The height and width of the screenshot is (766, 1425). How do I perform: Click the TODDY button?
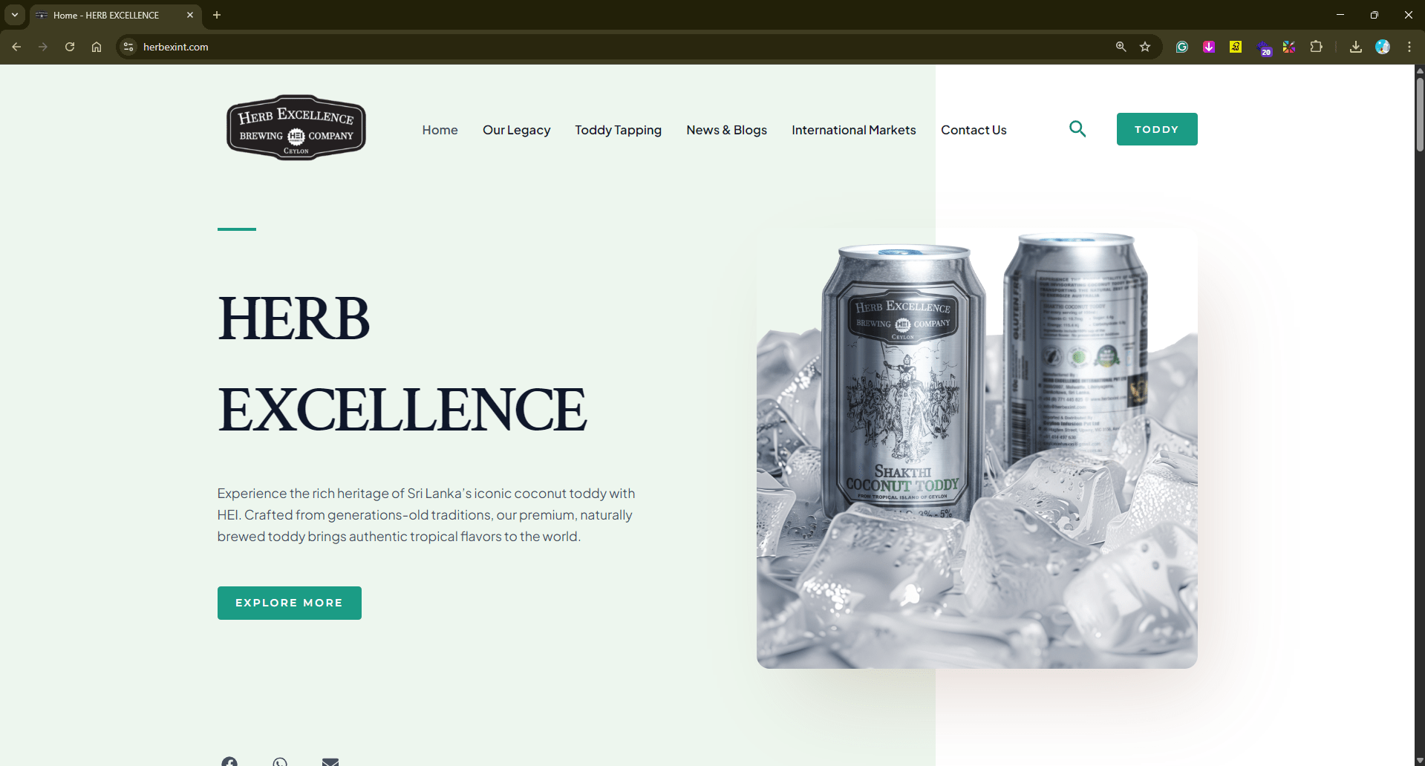1157,129
